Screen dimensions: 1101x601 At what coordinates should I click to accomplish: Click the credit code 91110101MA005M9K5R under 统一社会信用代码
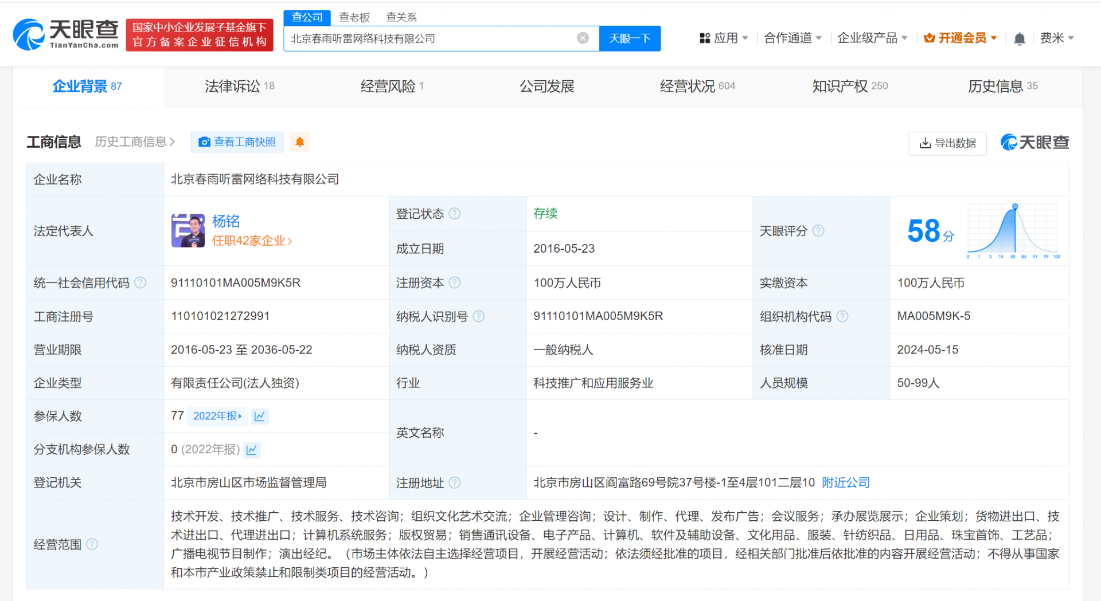coord(236,282)
